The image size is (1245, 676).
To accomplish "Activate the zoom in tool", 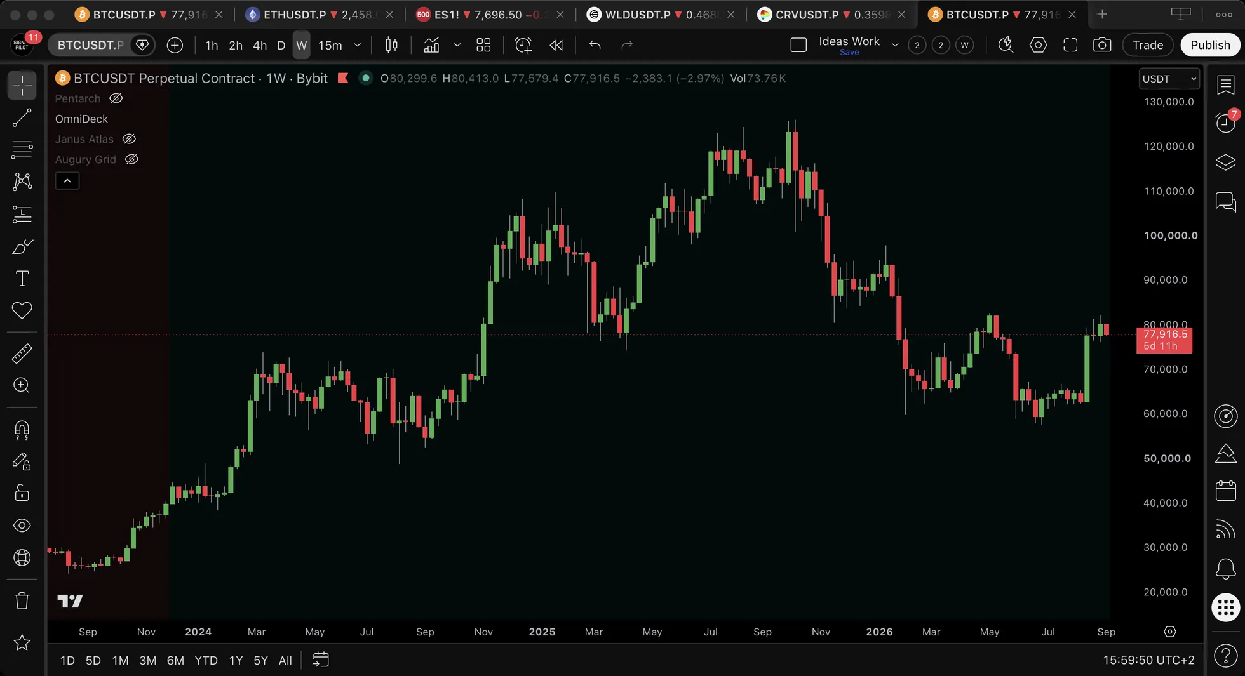I will pos(22,385).
